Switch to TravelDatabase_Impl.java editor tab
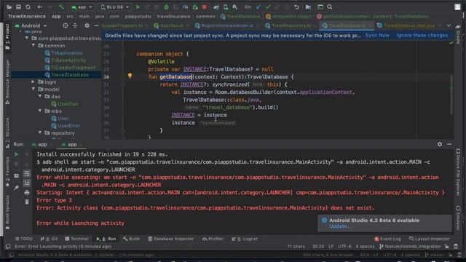Screen dimensions: 466x262 409,25
